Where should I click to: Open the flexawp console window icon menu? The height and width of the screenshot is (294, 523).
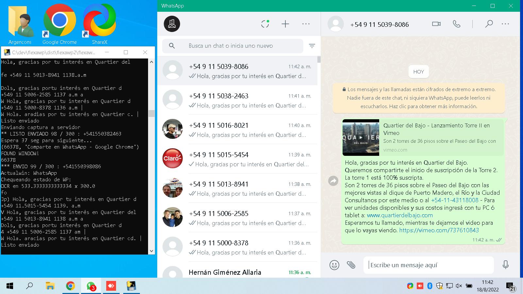point(7,52)
